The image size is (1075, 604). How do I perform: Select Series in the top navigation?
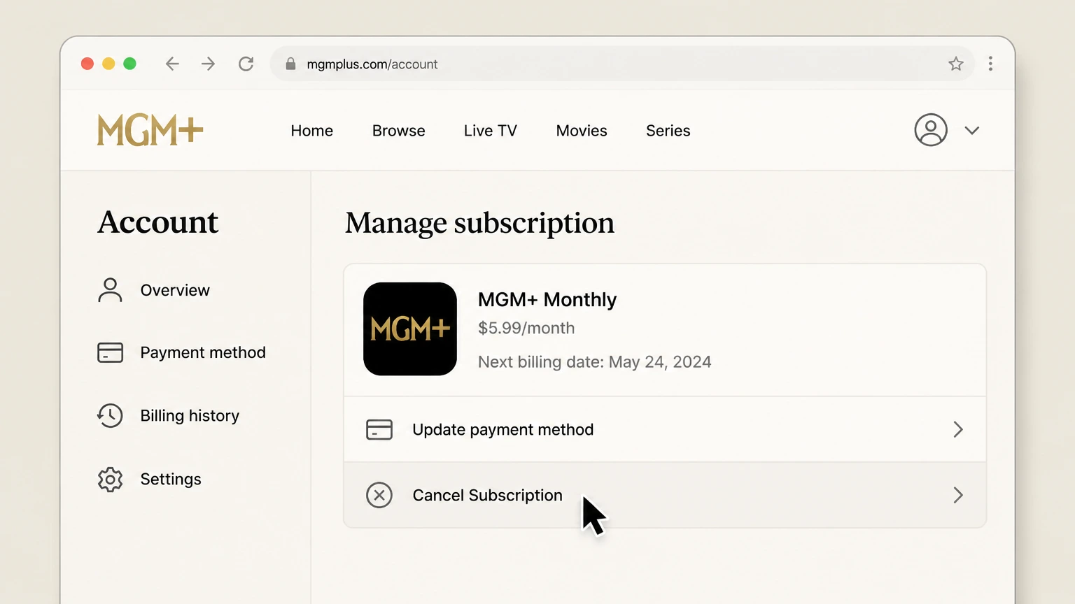tap(668, 131)
